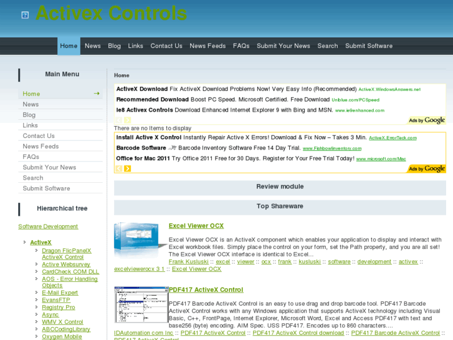The image size is (453, 340).
Task: Click the Uniblue.com/PCSpeed ad link
Action: [355, 100]
